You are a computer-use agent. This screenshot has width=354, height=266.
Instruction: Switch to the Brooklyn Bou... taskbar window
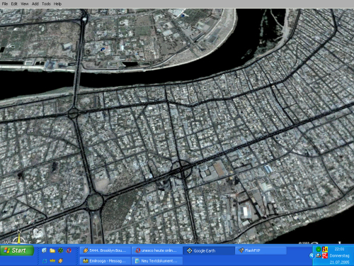point(105,250)
